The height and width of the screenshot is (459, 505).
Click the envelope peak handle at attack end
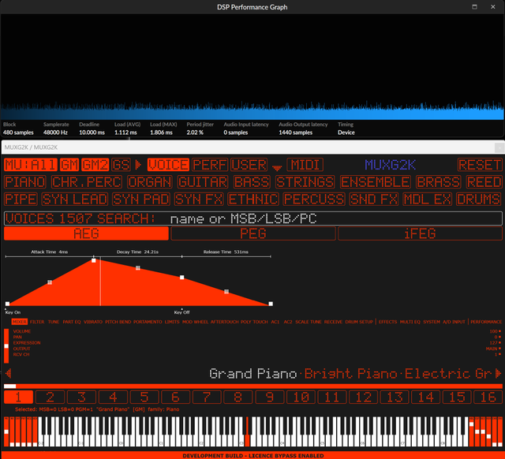[94, 260]
